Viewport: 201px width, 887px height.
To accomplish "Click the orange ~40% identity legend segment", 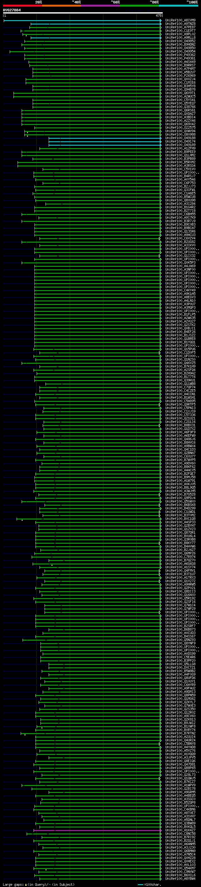I will 62,6.
